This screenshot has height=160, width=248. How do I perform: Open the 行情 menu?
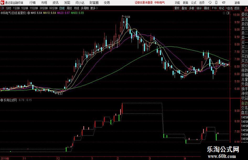(33, 3)
